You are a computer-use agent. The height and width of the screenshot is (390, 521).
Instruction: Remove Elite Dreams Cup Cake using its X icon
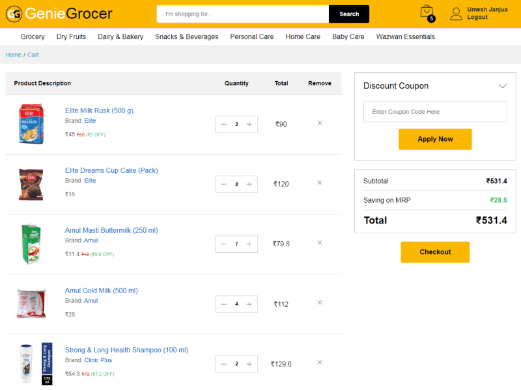tap(319, 183)
